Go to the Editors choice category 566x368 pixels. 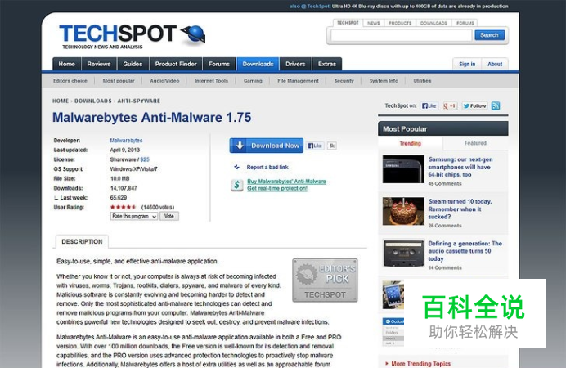[x=70, y=81]
